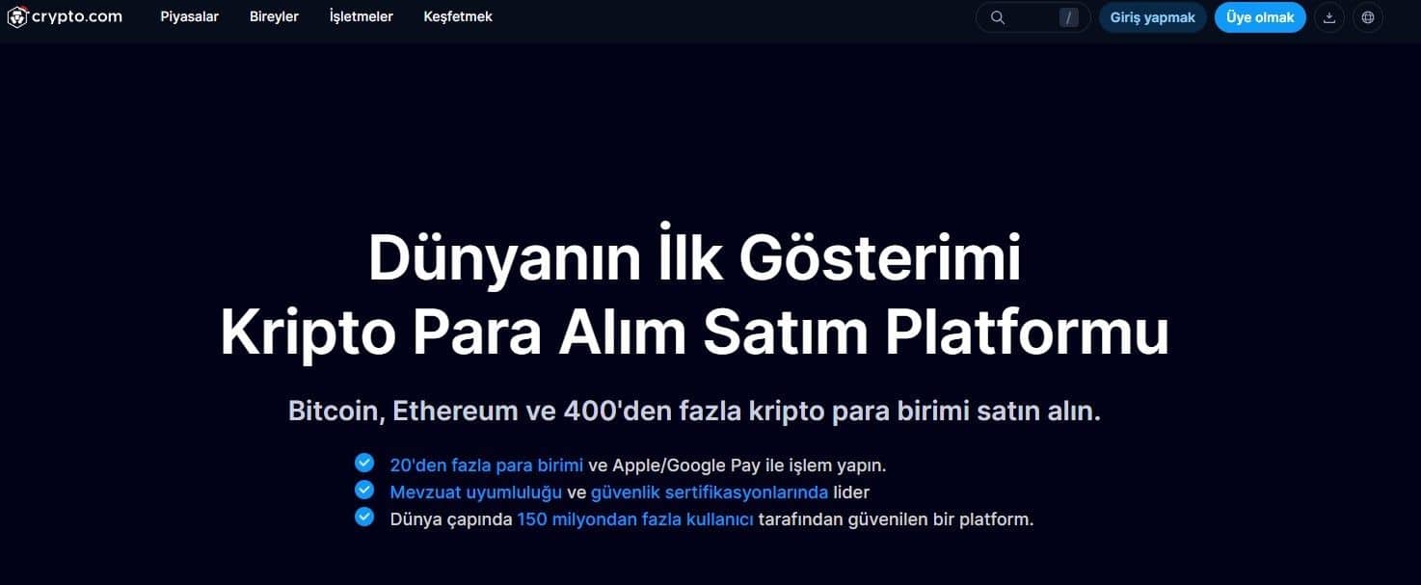Click inside the search input field
Viewport: 1421px width, 585px height.
(x=1032, y=16)
